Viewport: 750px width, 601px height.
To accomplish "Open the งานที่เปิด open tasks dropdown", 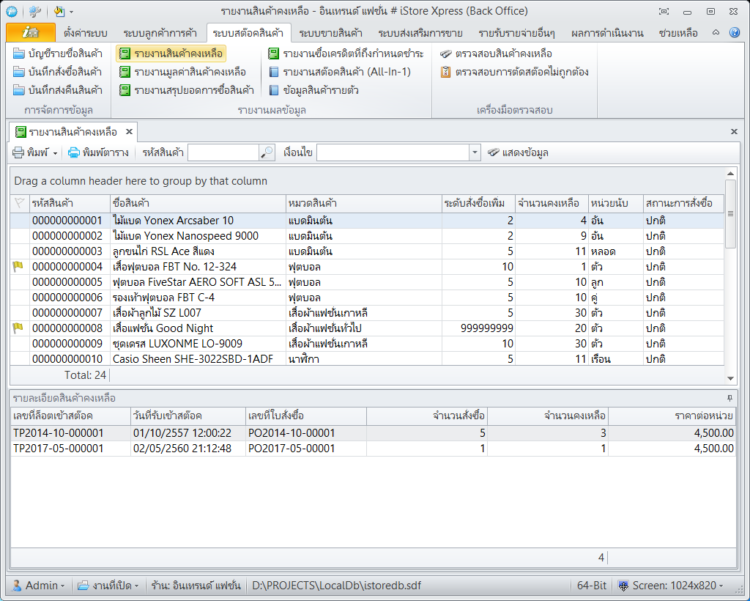I will coord(108,585).
